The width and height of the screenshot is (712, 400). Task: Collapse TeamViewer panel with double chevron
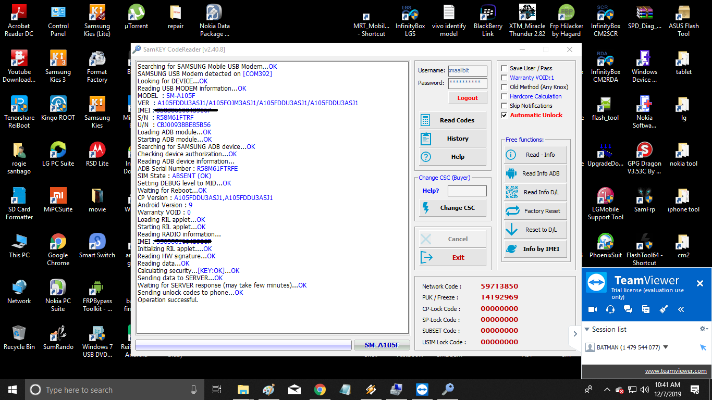point(681,309)
